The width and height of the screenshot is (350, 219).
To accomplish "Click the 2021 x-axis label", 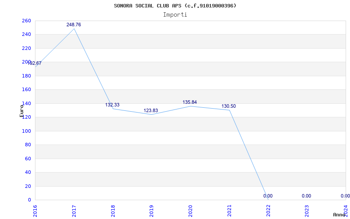I will coord(229,211).
